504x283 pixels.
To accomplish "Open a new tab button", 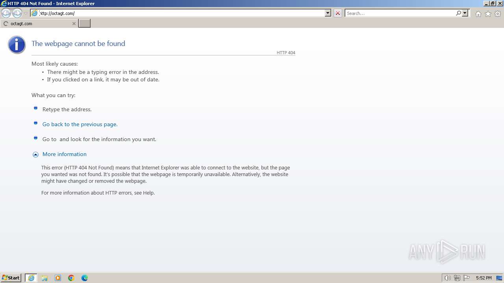I will coord(85,24).
